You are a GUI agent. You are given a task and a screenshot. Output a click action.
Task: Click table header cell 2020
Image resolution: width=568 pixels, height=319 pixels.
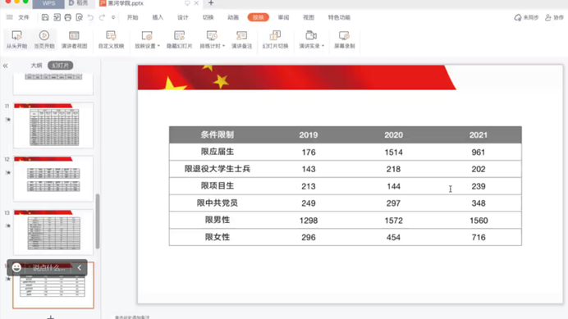pos(393,134)
